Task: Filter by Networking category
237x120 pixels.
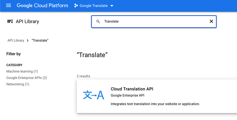Action: click(x=18, y=84)
